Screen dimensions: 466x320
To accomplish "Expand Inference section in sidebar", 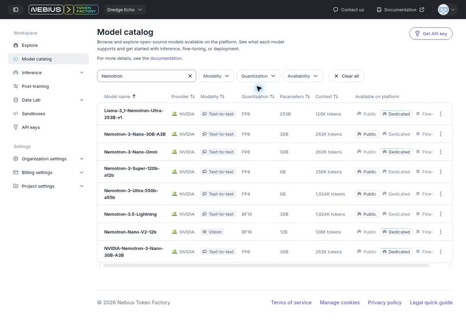I will point(49,72).
